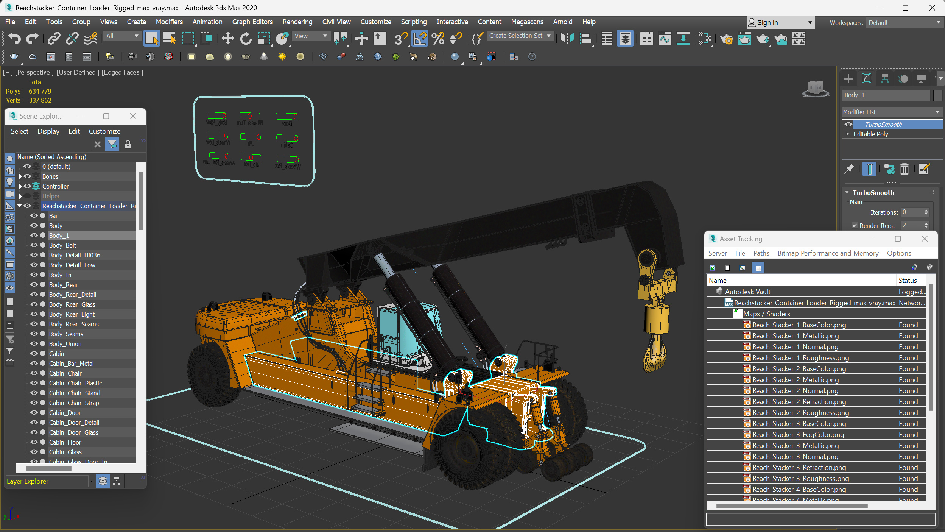Toggle visibility of the Controller layer
945x532 pixels.
tap(27, 186)
